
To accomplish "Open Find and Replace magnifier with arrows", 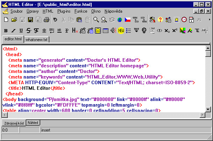I will point(104,20).
